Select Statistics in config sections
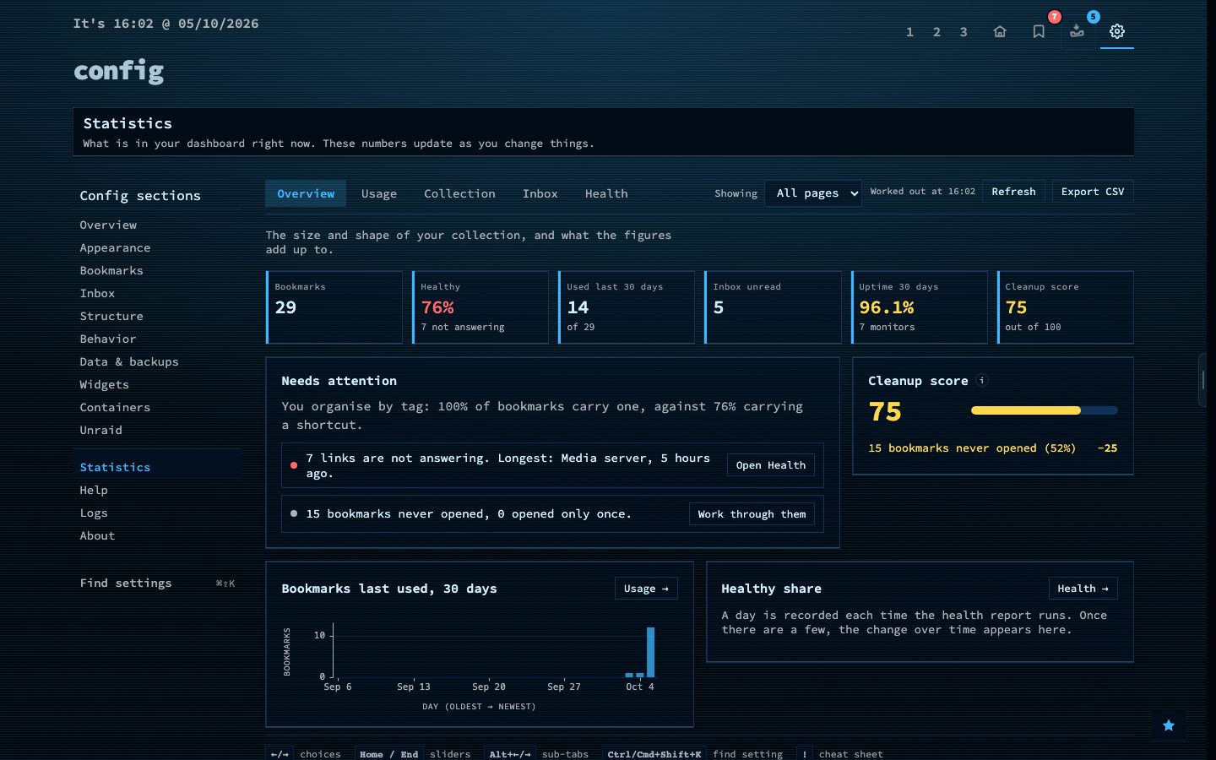Screen dimensions: 1216x760 tap(157, 467)
